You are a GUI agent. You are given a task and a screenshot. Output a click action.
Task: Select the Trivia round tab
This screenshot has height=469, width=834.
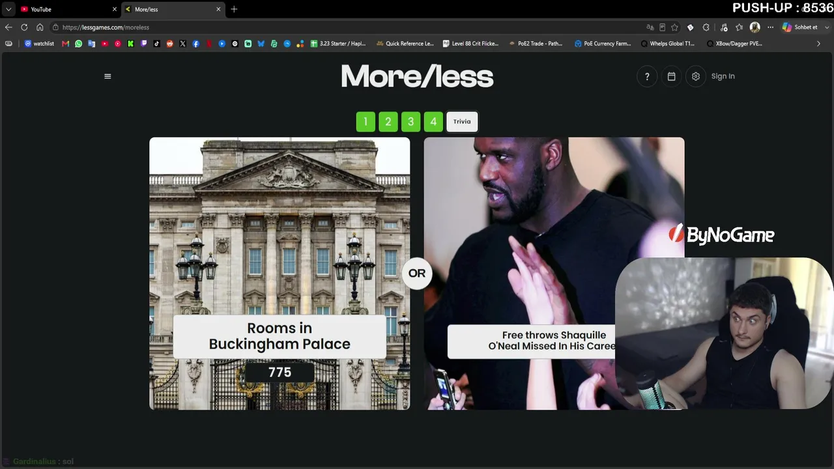462,122
